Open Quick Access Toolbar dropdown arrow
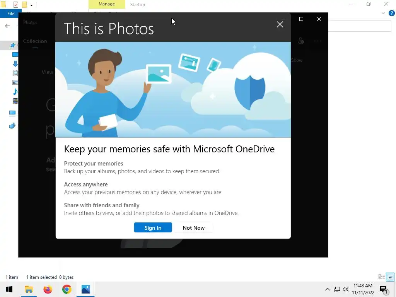396x297 pixels. [x=31, y=5]
